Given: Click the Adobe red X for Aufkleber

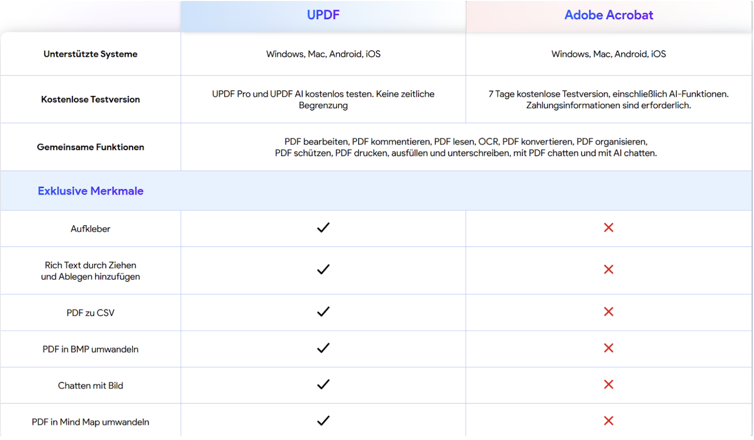Looking at the screenshot, I should click(x=608, y=228).
